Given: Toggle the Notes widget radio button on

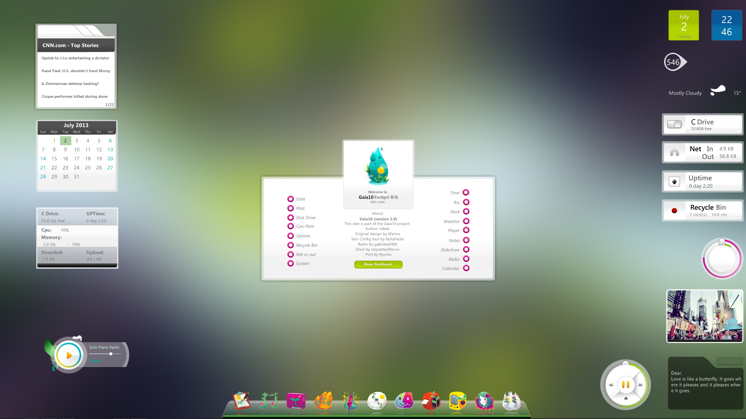Looking at the screenshot, I should click(466, 239).
